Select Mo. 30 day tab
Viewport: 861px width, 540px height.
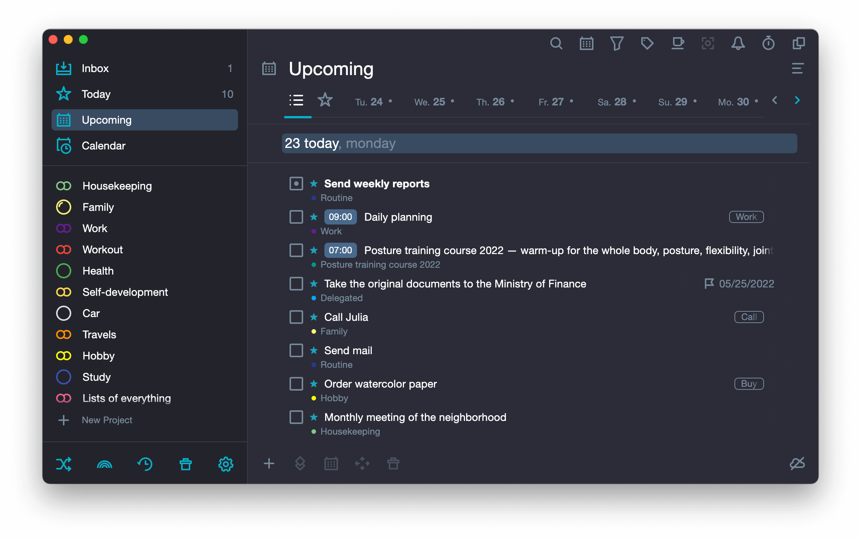[x=738, y=102]
